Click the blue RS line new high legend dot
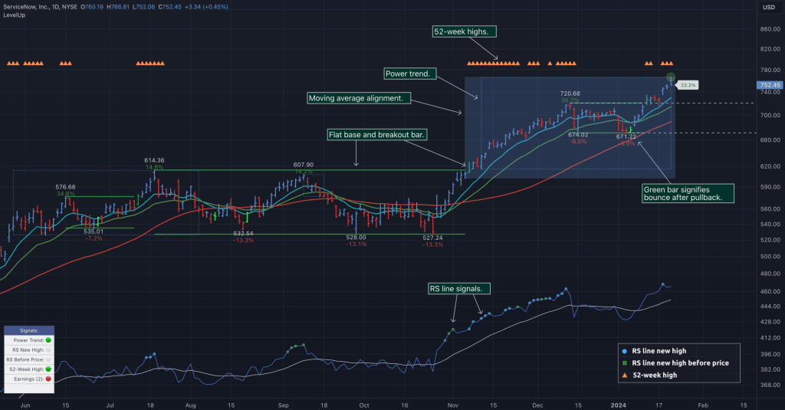Image resolution: width=785 pixels, height=410 pixels. pos(626,350)
